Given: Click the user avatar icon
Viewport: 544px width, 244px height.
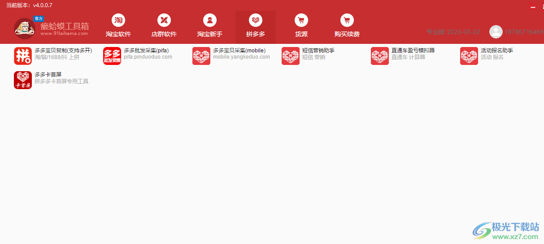Looking at the screenshot, I should (x=496, y=32).
